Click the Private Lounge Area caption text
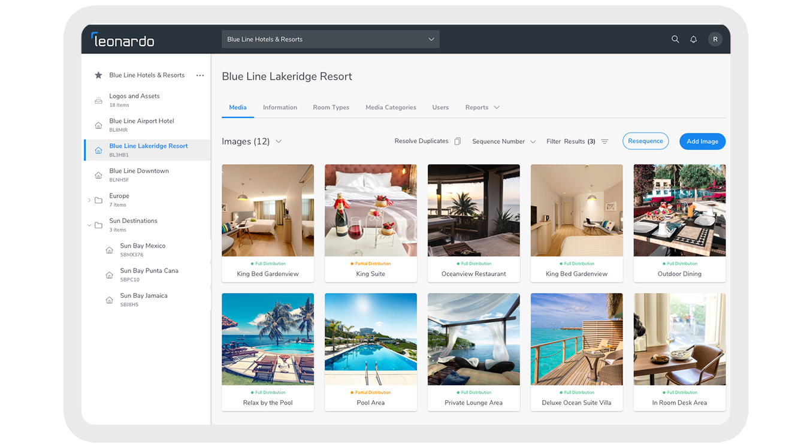 (x=474, y=403)
